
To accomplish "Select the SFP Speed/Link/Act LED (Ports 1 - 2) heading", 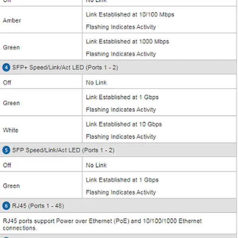I will click(x=63, y=151).
